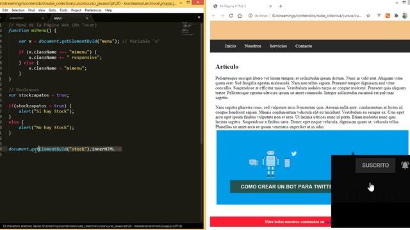
Task: Open the Selection menu
Action: click(x=18, y=10)
